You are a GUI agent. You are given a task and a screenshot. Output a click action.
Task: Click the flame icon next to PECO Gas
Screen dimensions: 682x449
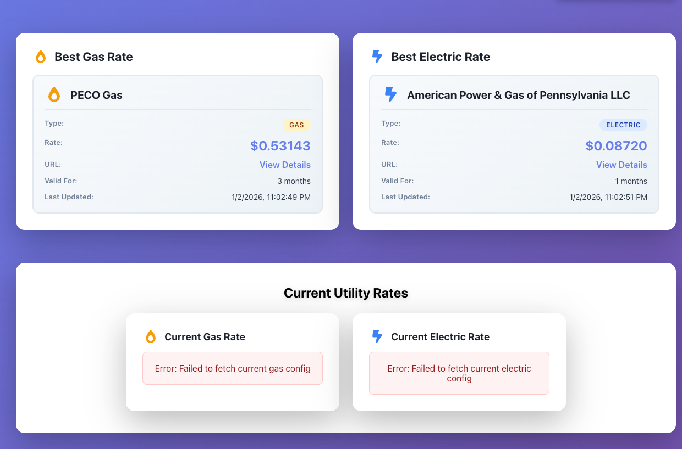pos(54,95)
